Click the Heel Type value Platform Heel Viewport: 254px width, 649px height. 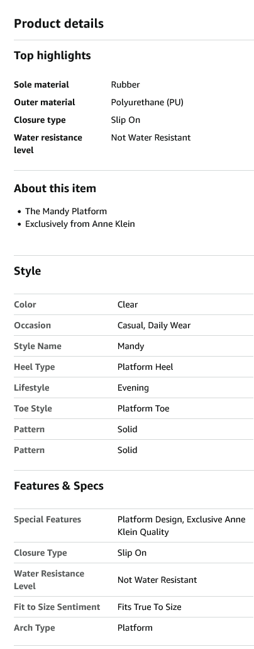(x=145, y=367)
